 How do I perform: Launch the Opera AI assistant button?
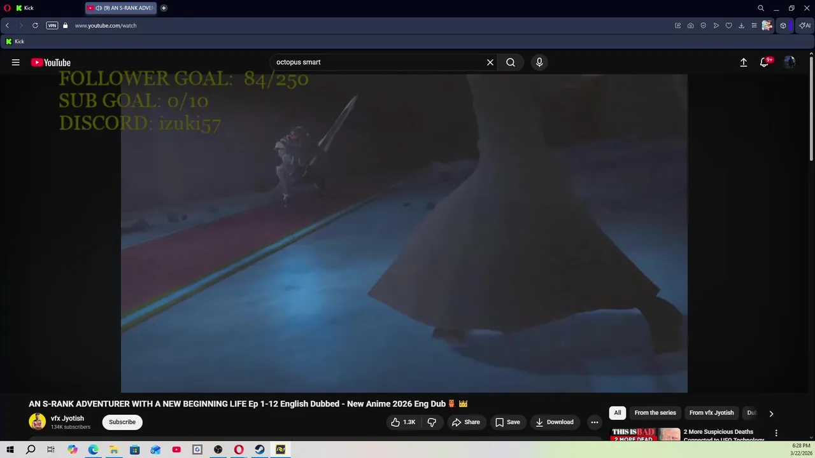click(x=805, y=25)
